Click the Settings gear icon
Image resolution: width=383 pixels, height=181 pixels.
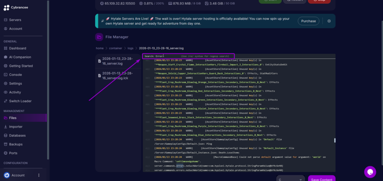6,83
